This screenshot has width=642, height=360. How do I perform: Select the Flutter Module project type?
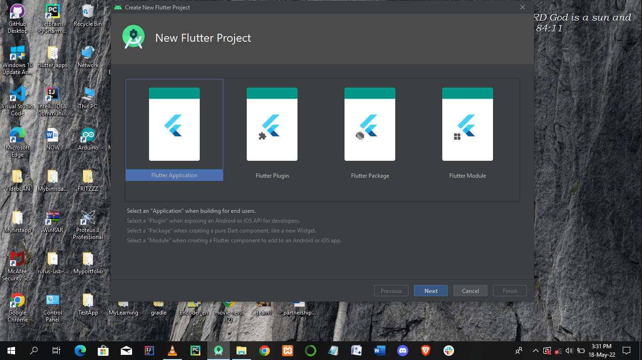tap(468, 130)
